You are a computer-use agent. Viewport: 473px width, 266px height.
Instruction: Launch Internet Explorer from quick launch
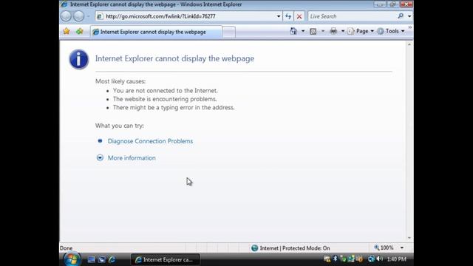112,259
